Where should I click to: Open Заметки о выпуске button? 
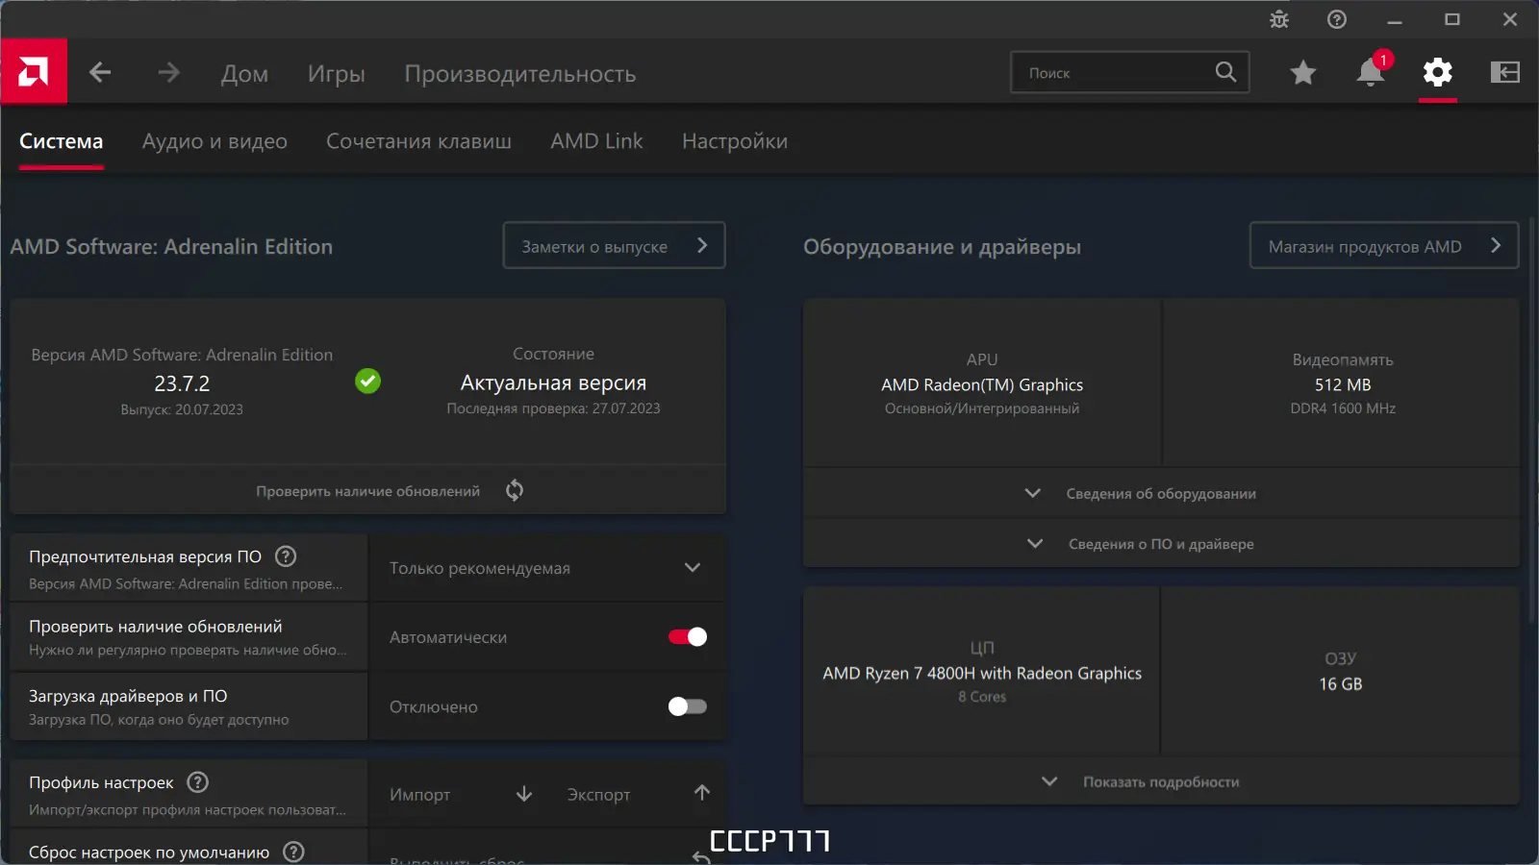[614, 246]
